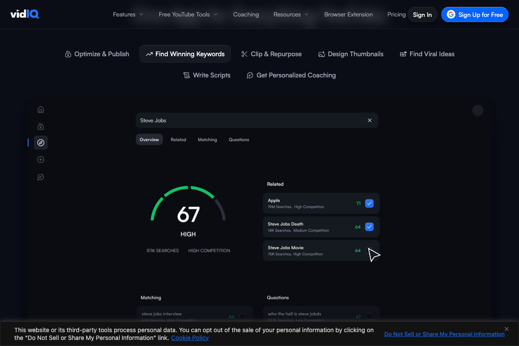Expand the Resources dropdown
This screenshot has height=346, width=519.
click(x=291, y=14)
